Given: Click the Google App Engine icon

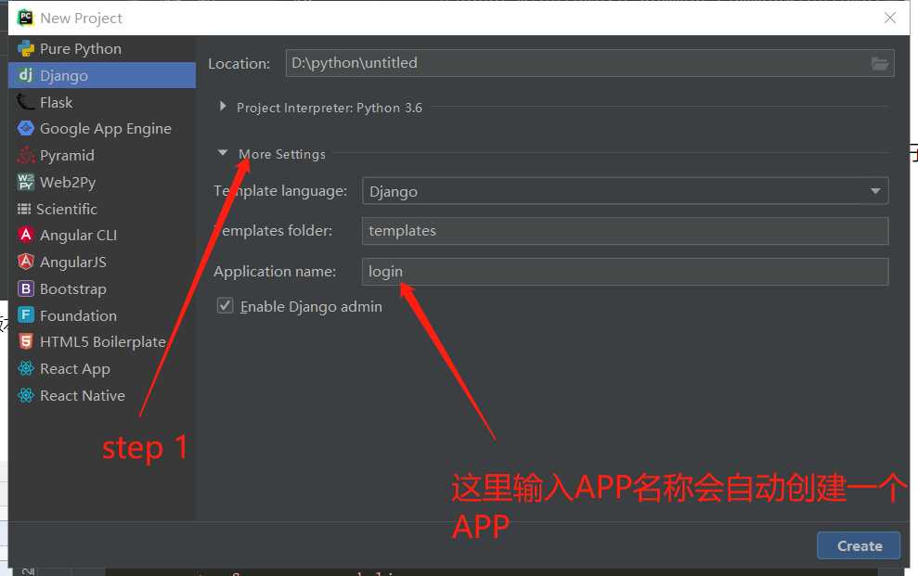Looking at the screenshot, I should tap(26, 128).
